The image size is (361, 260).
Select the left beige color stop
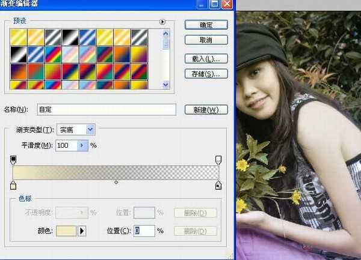[13, 186]
